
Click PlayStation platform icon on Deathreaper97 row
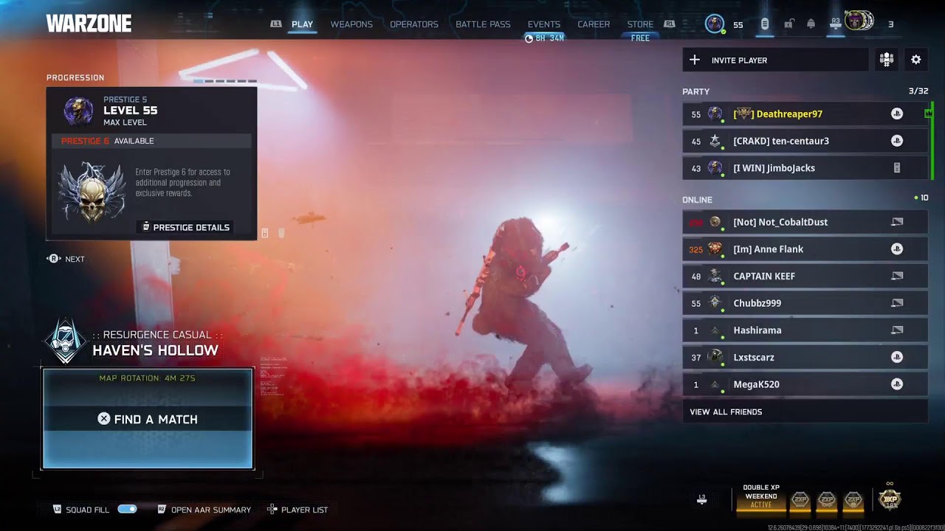[x=896, y=114]
